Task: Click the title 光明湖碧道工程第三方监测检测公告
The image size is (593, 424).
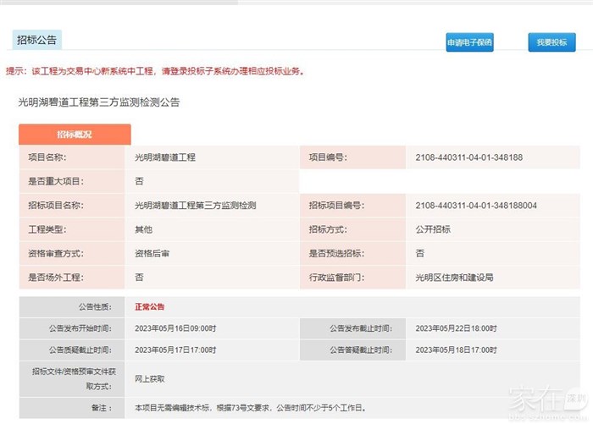Action: [99, 102]
